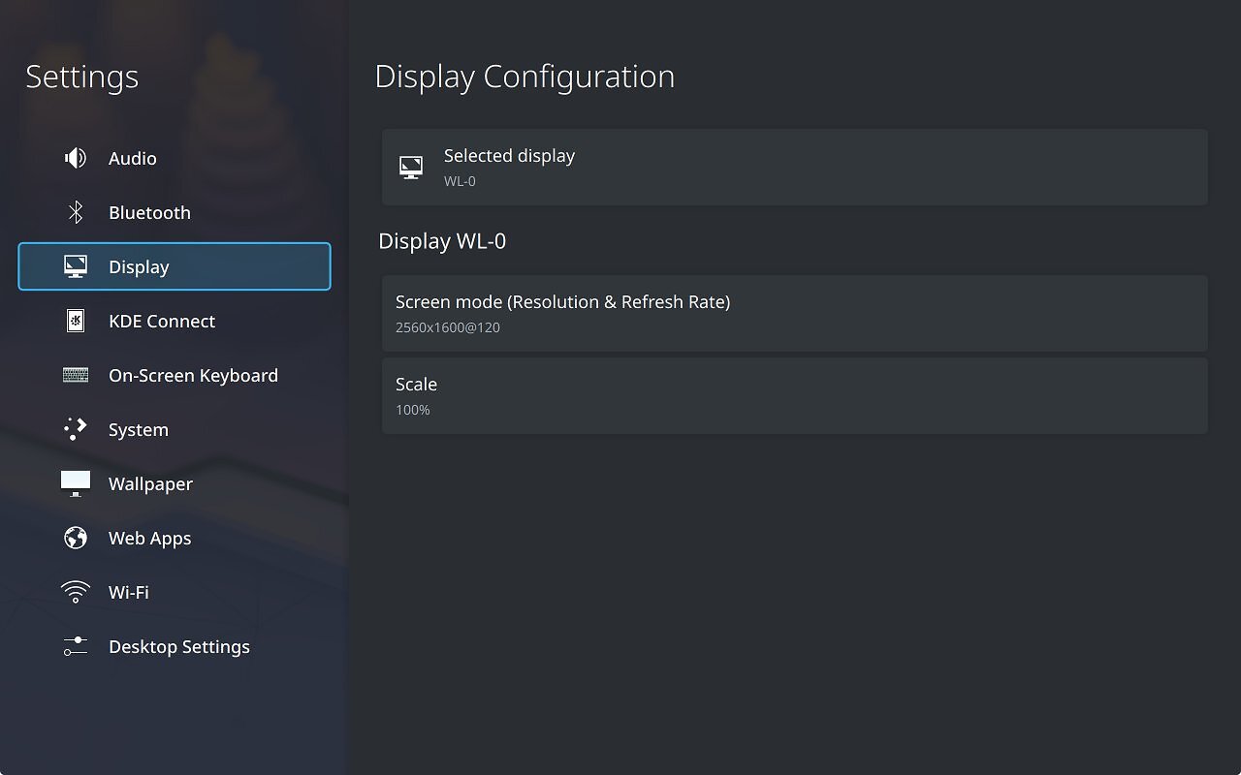Open the System settings label
This screenshot has width=1241, height=775.
coord(139,429)
